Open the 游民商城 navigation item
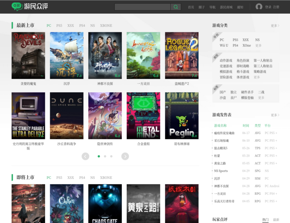 [226, 7]
